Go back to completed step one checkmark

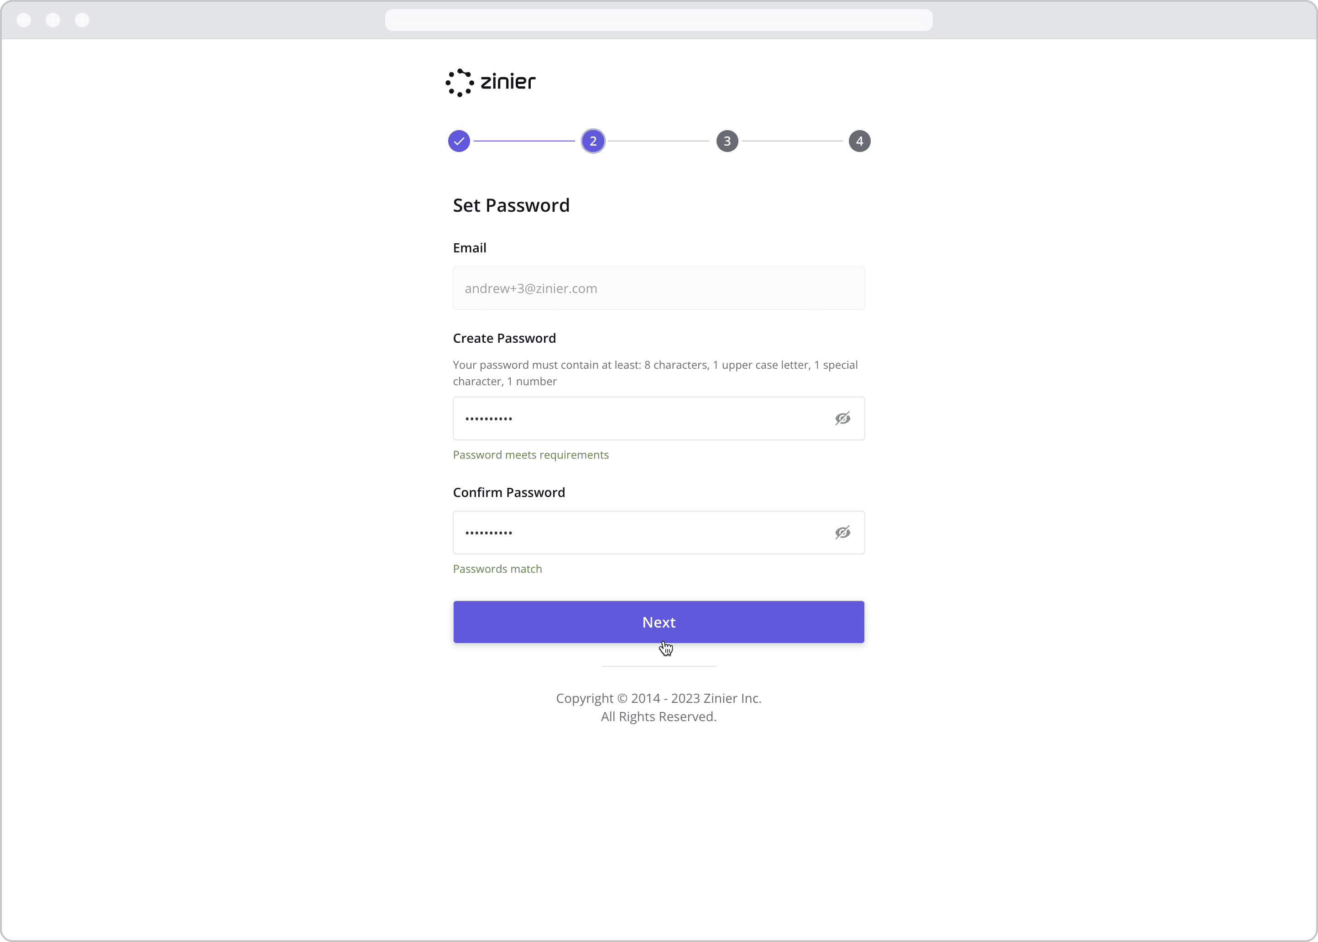(x=459, y=141)
